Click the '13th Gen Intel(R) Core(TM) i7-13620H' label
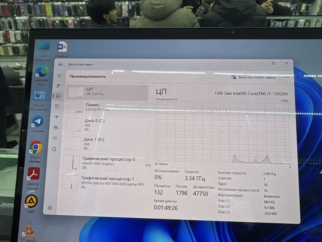The image size is (322, 242). 251,93
